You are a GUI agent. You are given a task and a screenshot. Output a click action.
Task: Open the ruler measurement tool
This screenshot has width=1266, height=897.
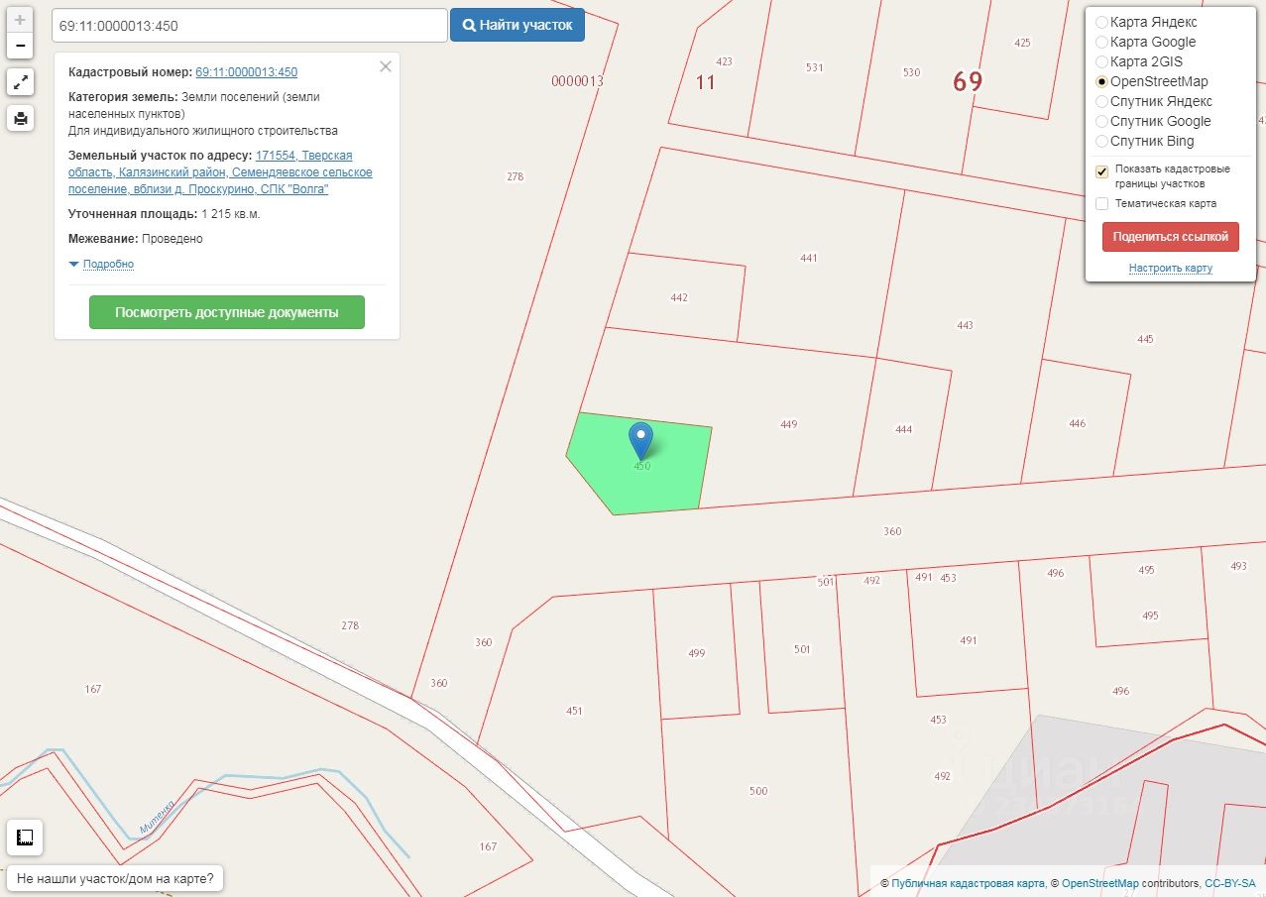point(25,839)
